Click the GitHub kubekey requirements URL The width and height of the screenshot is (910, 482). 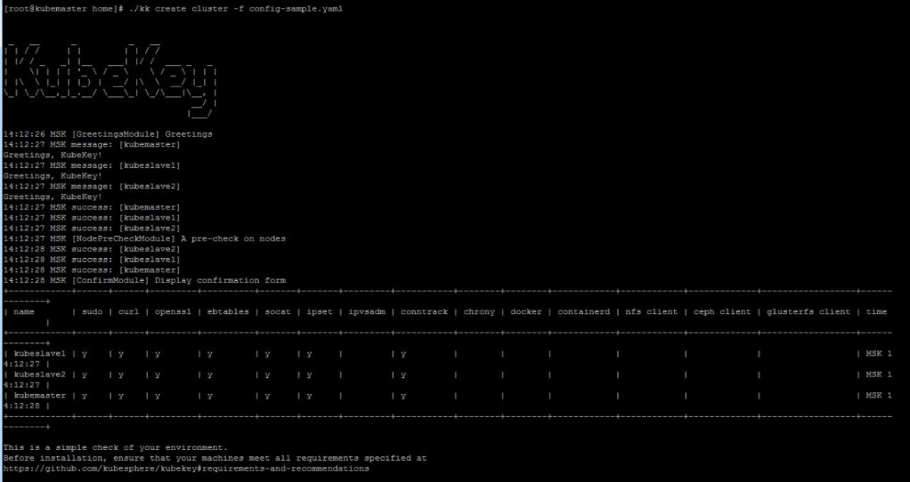point(186,468)
